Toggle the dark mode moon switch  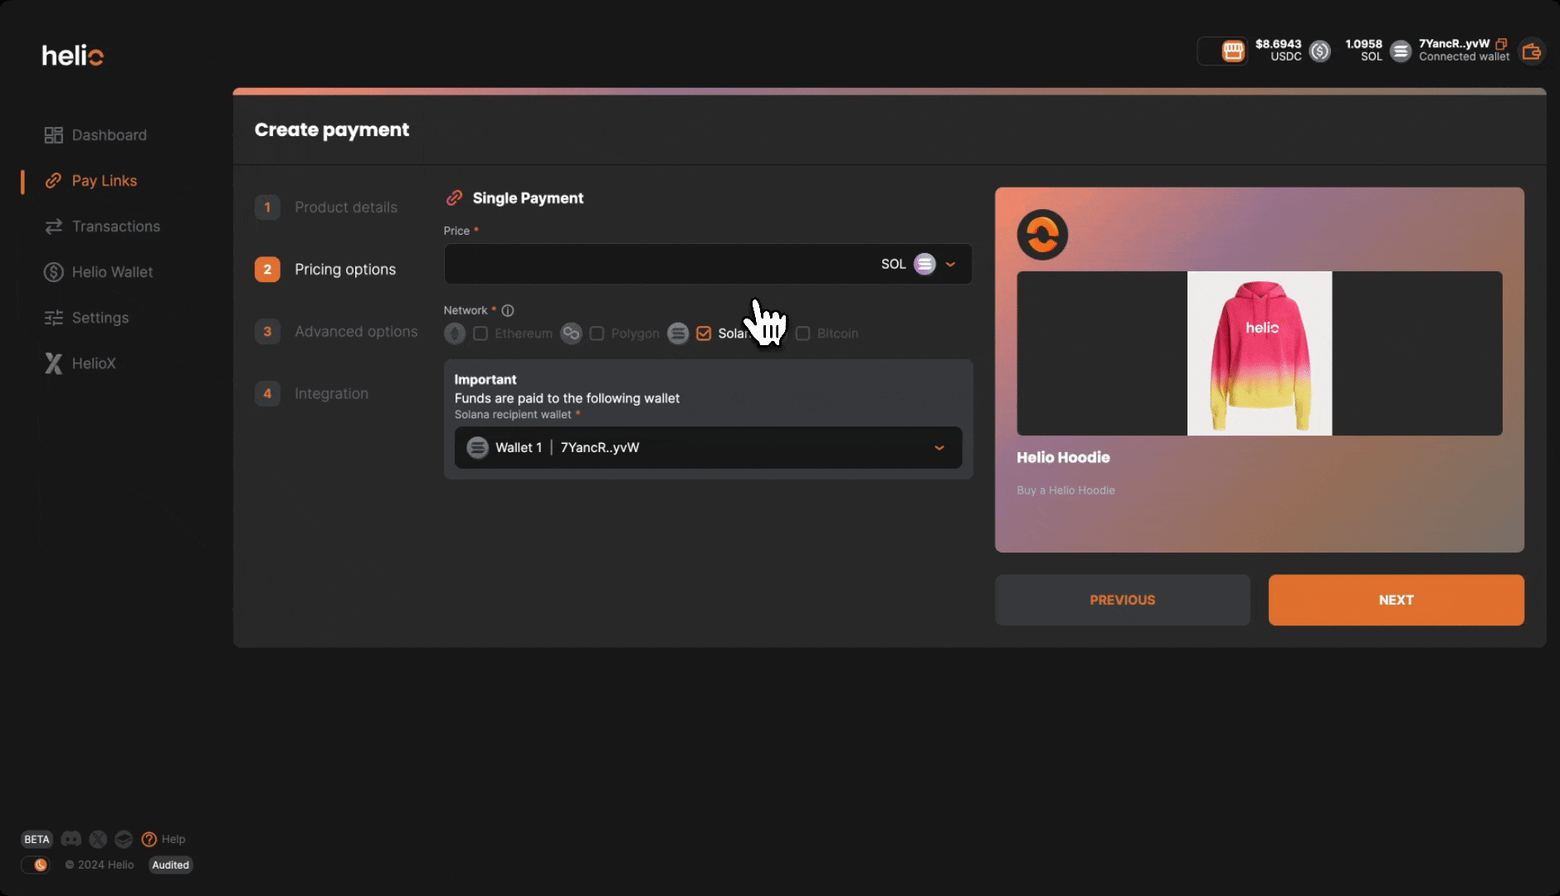[x=36, y=864]
